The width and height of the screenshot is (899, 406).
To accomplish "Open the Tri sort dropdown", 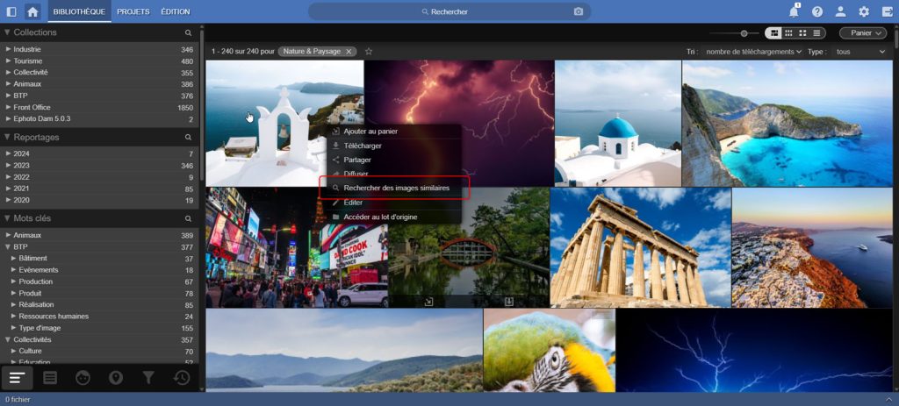I will coord(753,52).
